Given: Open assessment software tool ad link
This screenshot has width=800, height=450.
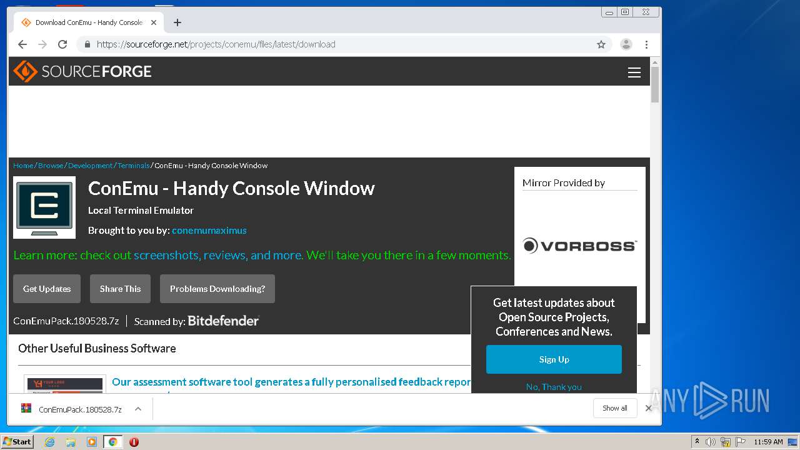Looking at the screenshot, I should click(291, 382).
